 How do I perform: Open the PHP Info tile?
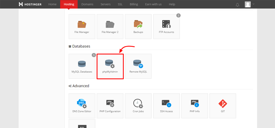pos(195,106)
